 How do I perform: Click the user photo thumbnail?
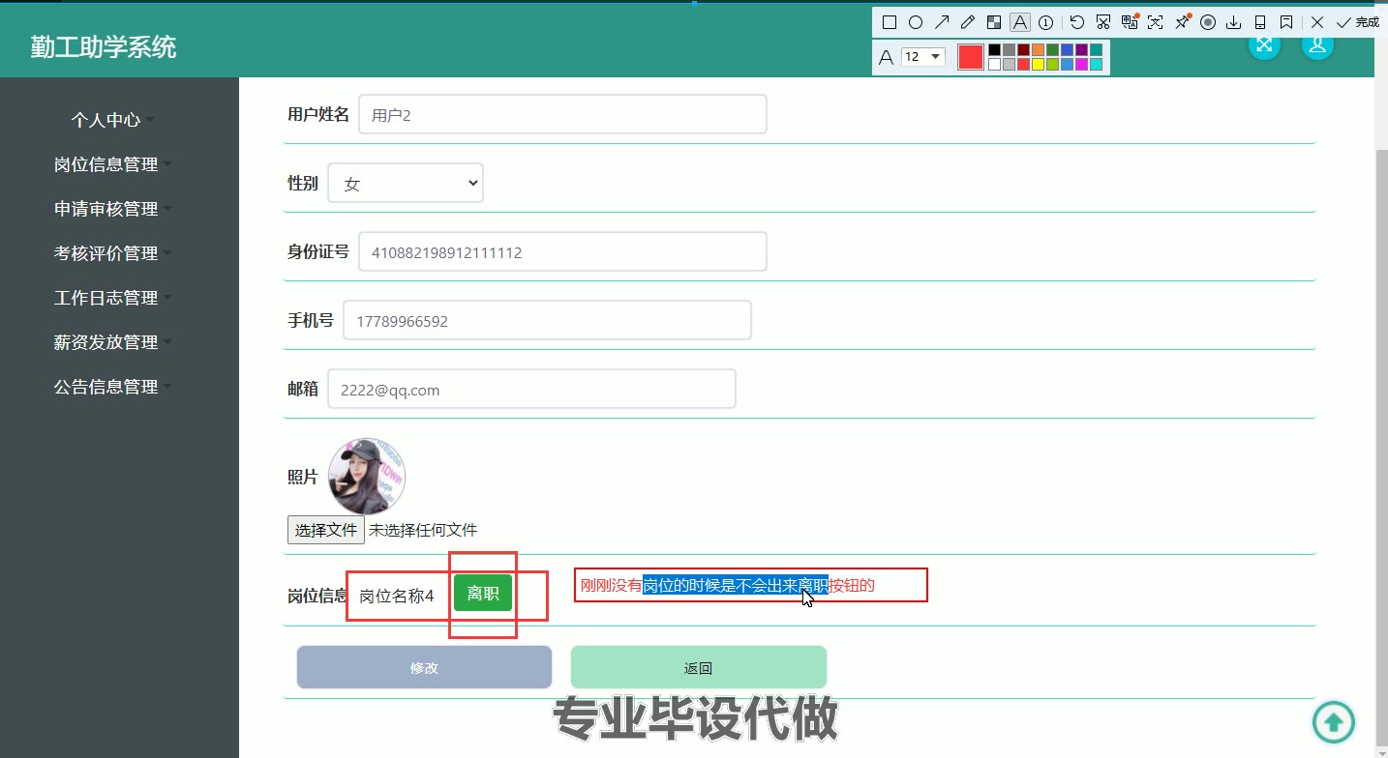tap(367, 476)
